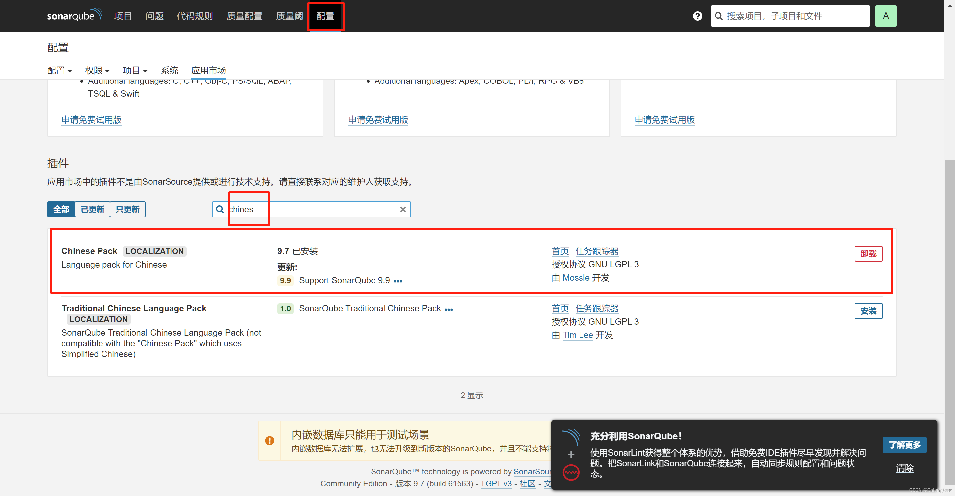Click the rightmost 申请免费试用版 link
Screen dimensions: 955x496
coord(665,120)
